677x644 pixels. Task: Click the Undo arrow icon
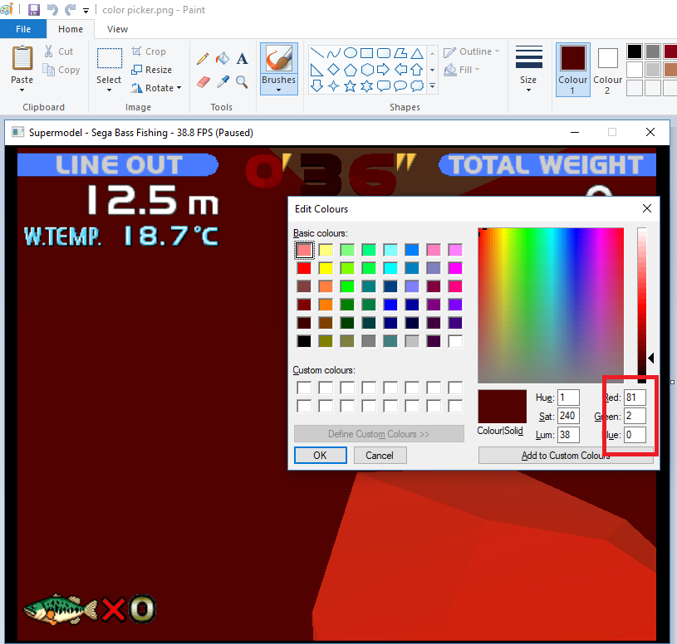52,9
